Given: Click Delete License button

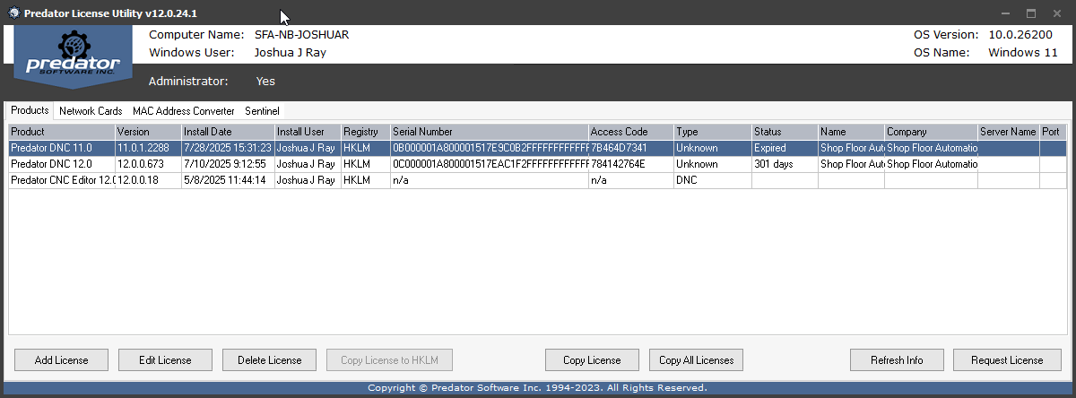Looking at the screenshot, I should (269, 360).
